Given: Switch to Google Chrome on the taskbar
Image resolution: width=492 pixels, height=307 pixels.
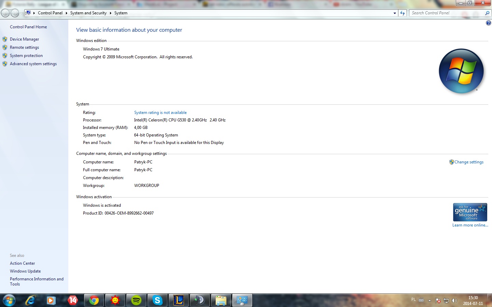Looking at the screenshot, I should (x=94, y=300).
